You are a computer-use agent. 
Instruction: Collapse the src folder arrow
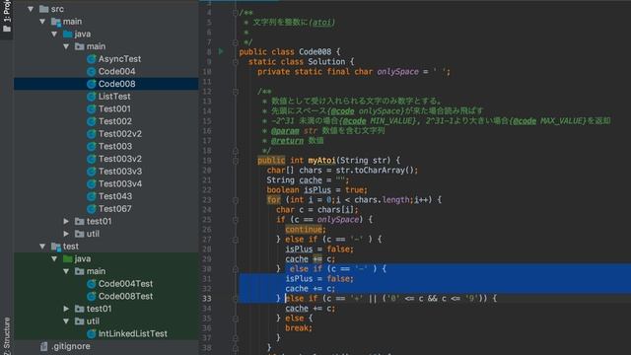pos(31,9)
